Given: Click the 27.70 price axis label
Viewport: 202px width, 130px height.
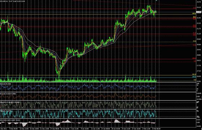Looking at the screenshot, I should click(199, 66).
